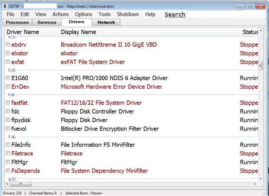Open the Options menu
The image size is (269, 196).
point(84,14)
